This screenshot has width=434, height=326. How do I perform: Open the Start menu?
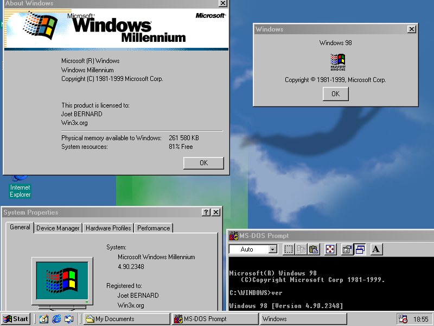16,319
